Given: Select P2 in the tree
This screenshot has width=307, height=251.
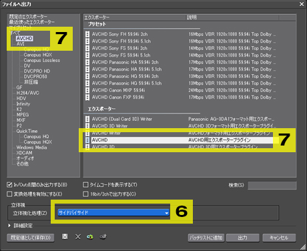Looking at the screenshot, I should [19, 125].
